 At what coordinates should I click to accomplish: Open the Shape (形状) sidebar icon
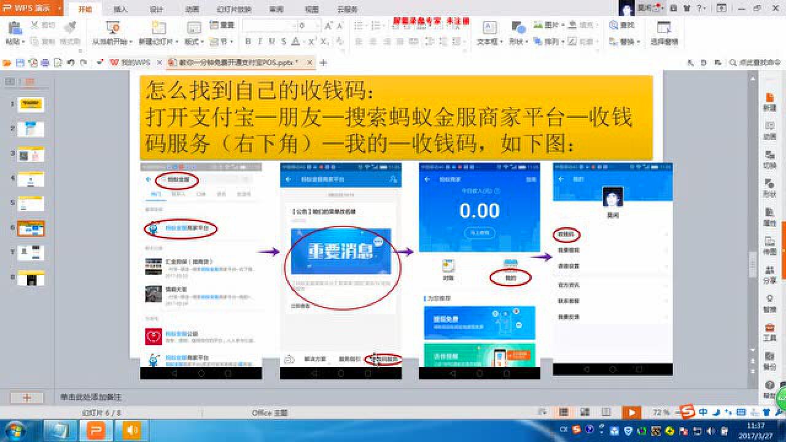click(769, 188)
